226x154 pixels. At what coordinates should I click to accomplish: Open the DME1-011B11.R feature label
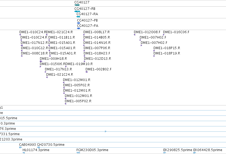pyautogui.click(x=62, y=37)
